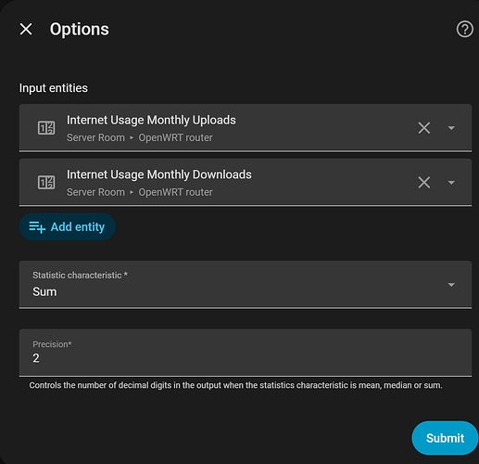
Task: Select the Internet Usage Monthly Uploads name
Action: coord(151,120)
